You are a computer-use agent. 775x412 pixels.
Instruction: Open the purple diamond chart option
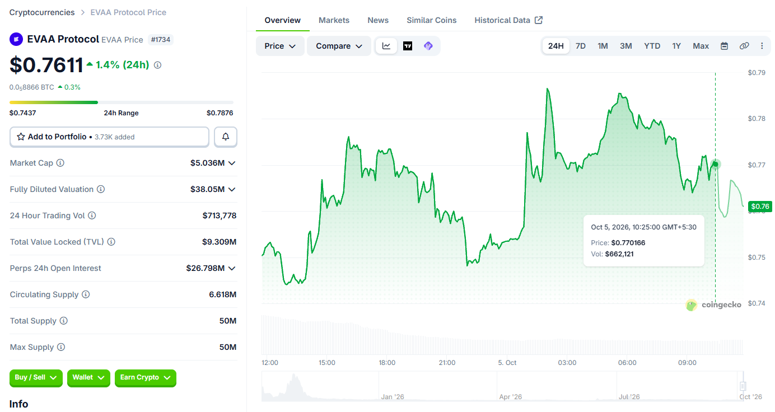click(x=428, y=46)
